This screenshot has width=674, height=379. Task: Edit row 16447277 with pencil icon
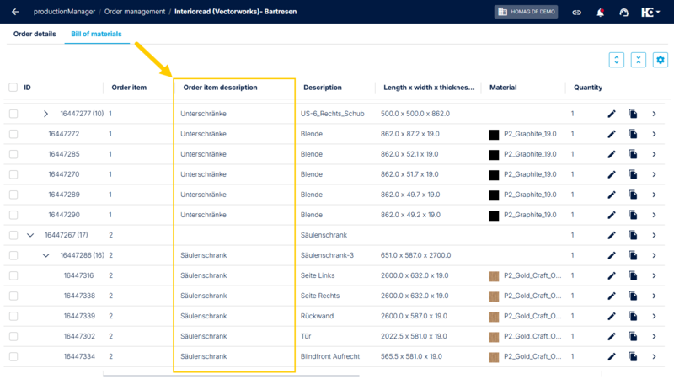(x=612, y=114)
